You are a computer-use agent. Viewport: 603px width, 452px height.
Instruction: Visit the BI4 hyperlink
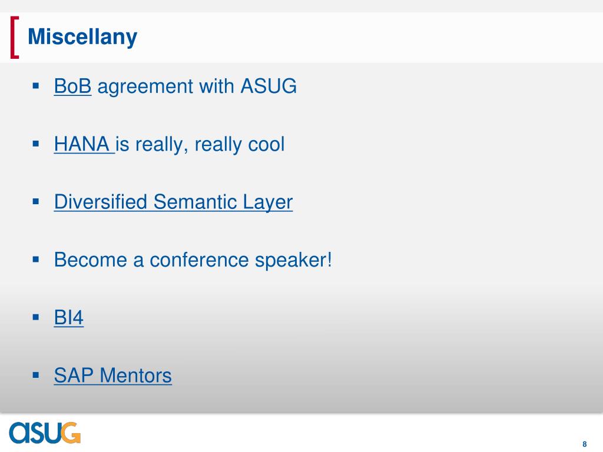pos(68,317)
